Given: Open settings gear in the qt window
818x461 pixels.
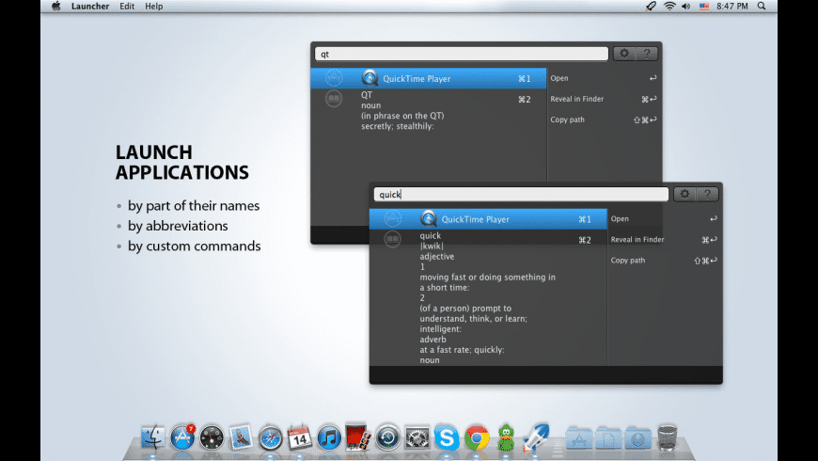Looking at the screenshot, I should [624, 54].
